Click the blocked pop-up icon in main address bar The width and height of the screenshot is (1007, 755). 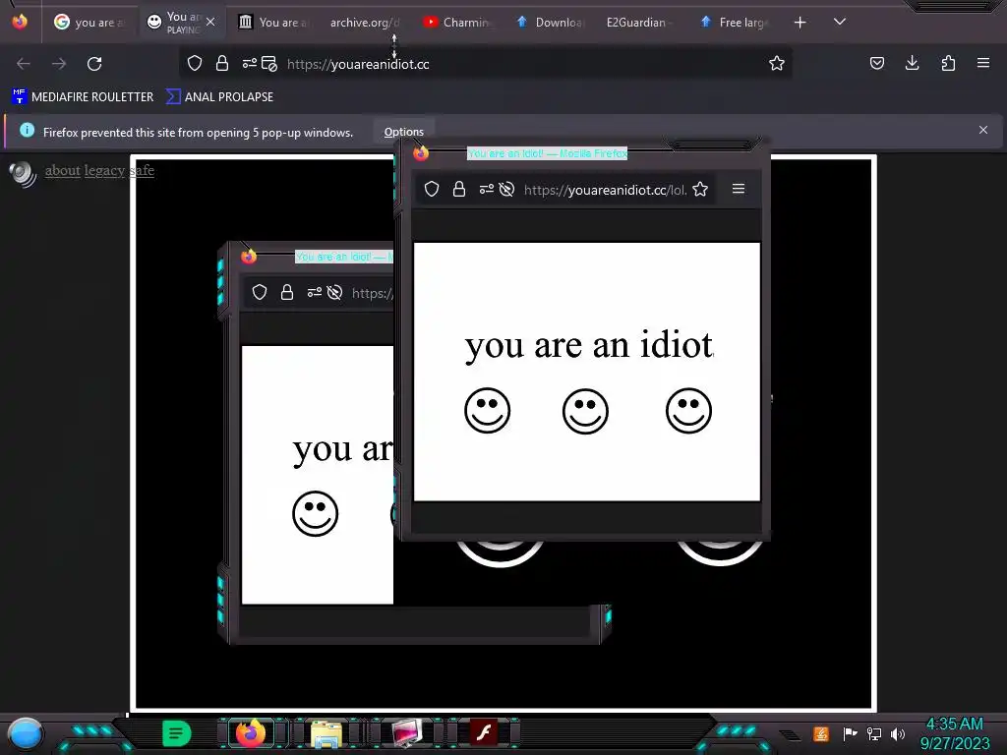click(x=269, y=64)
